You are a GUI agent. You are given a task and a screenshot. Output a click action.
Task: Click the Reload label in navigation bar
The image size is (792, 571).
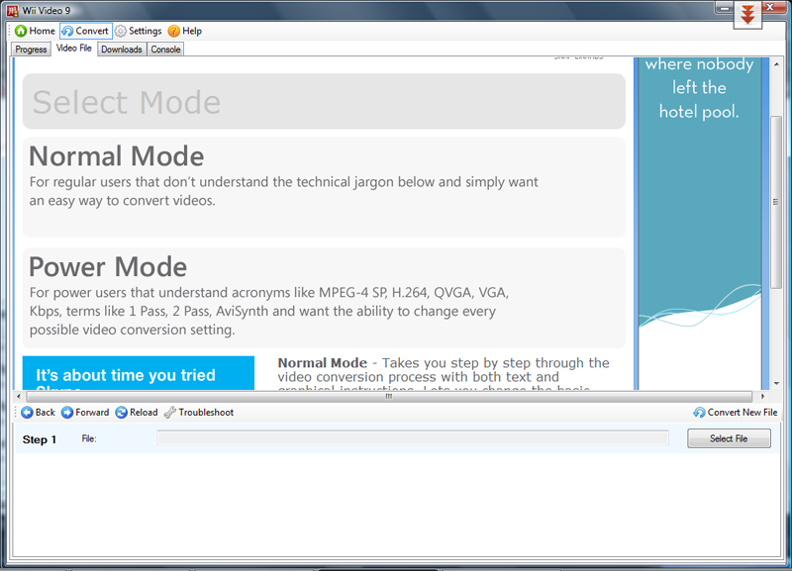[144, 413]
